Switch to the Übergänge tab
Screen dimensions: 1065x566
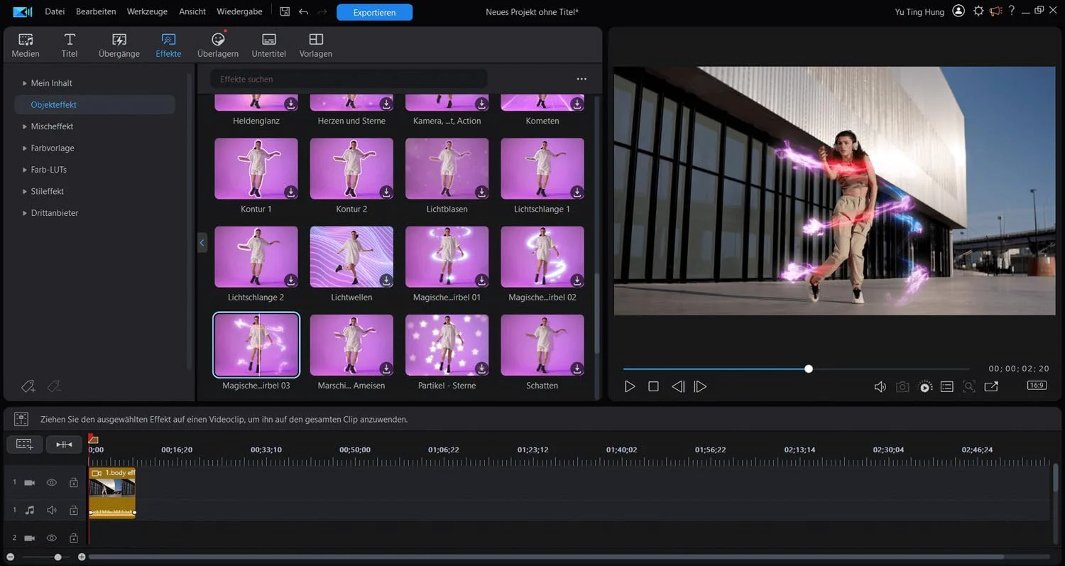pyautogui.click(x=119, y=45)
